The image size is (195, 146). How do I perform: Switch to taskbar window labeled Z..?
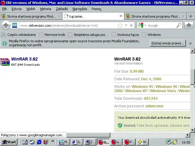[90, 142]
